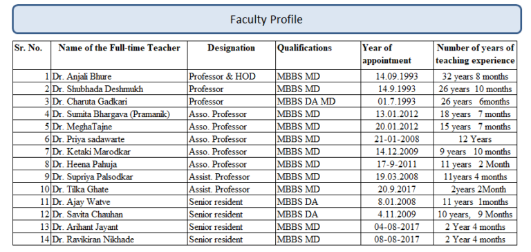Select Dr. Tilka Ghate row name
The width and height of the screenshot is (531, 252).
(x=119, y=189)
